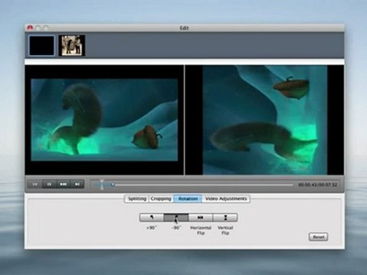367x275 pixels.
Task: Pause the video playback
Action: click(49, 184)
